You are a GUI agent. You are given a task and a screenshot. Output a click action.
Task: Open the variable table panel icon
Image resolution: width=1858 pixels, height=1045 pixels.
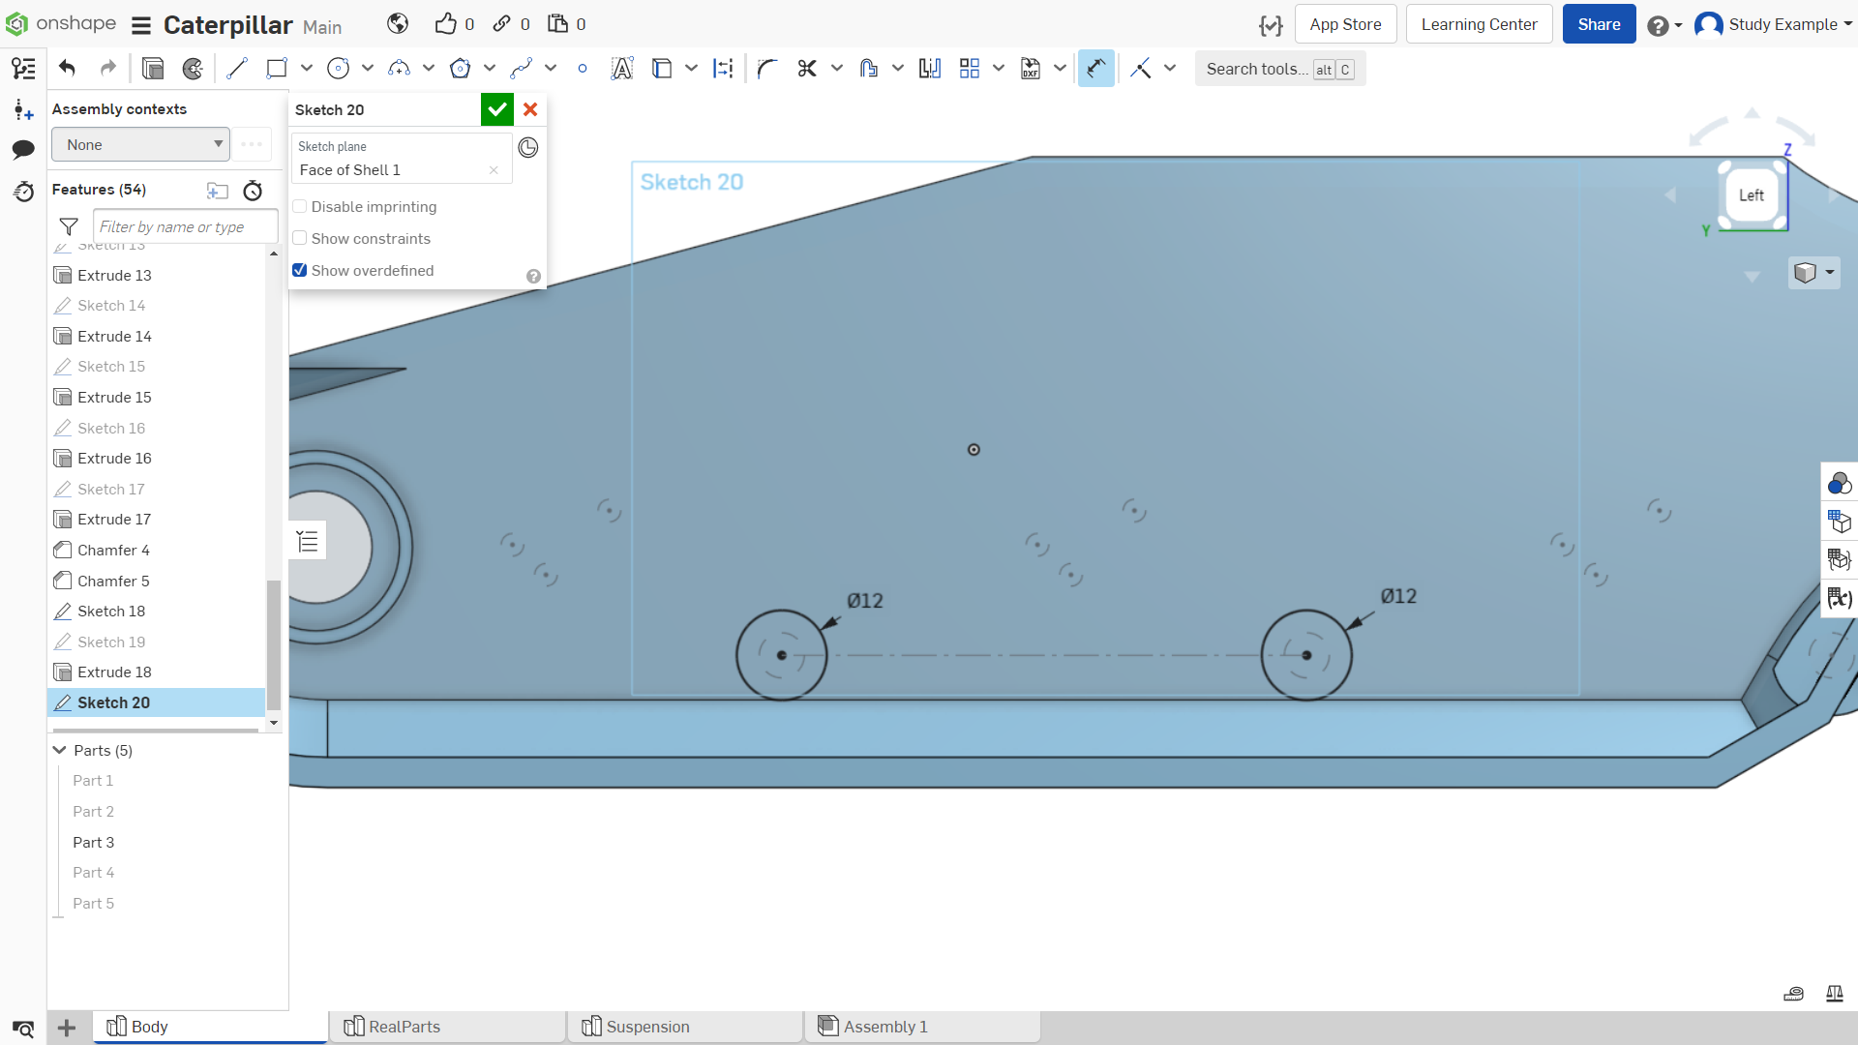coord(1839,598)
